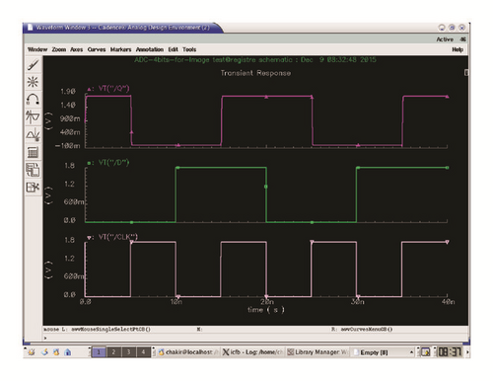This screenshot has width=493, height=381.
Task: Select the VT("/CLK") curve label
Action: click(118, 237)
